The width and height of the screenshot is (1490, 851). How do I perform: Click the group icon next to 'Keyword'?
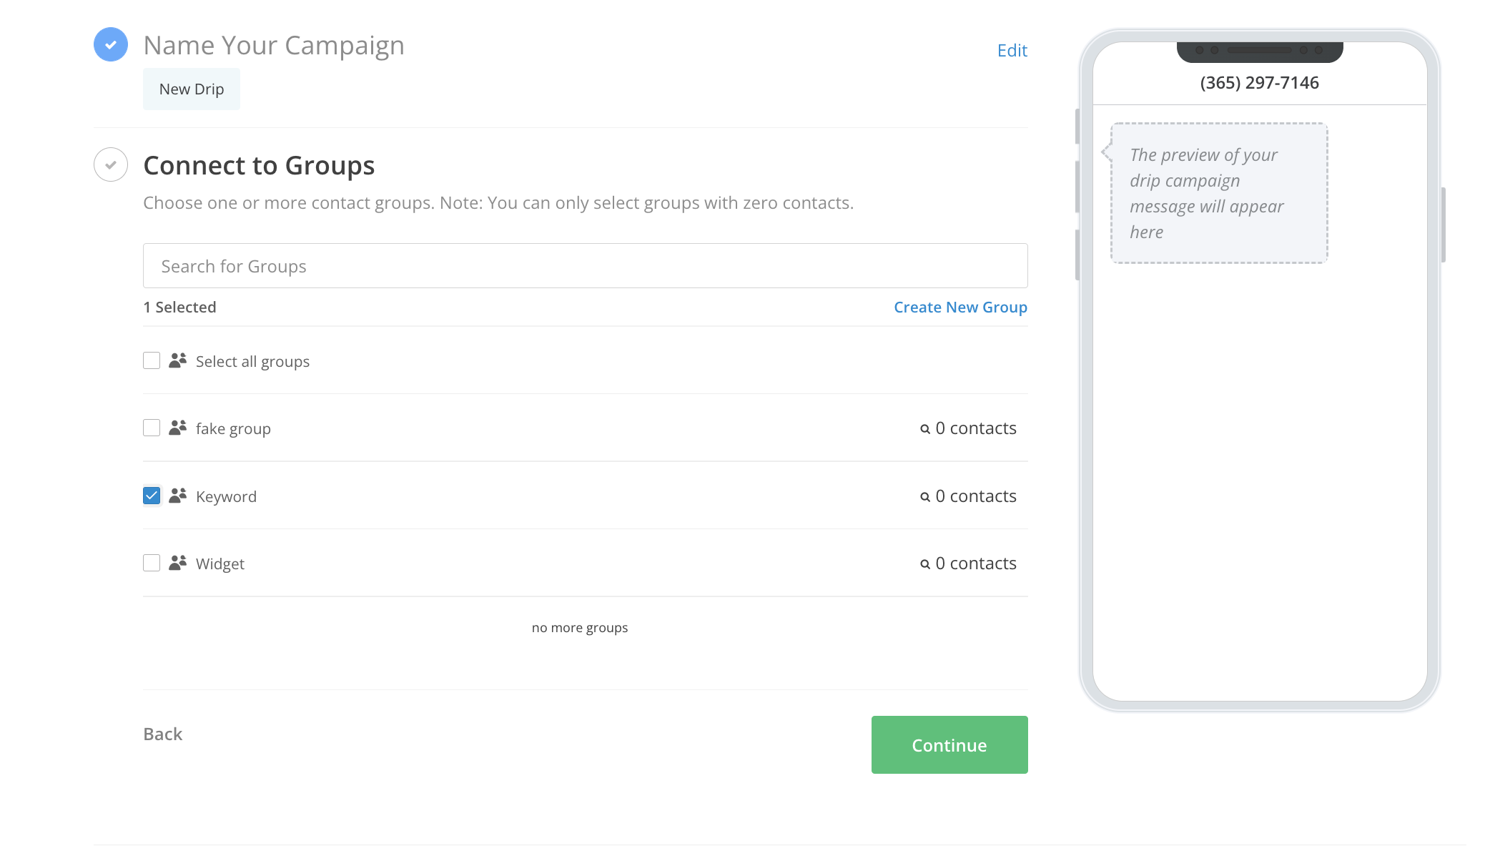[177, 496]
